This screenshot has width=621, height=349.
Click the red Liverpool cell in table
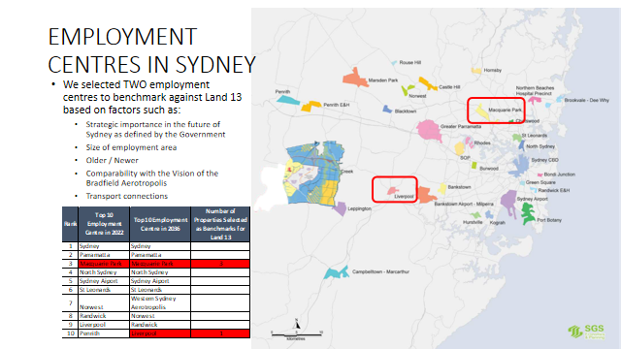(160, 333)
